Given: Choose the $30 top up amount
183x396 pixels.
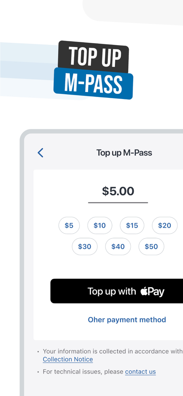Looking at the screenshot, I should [x=84, y=246].
